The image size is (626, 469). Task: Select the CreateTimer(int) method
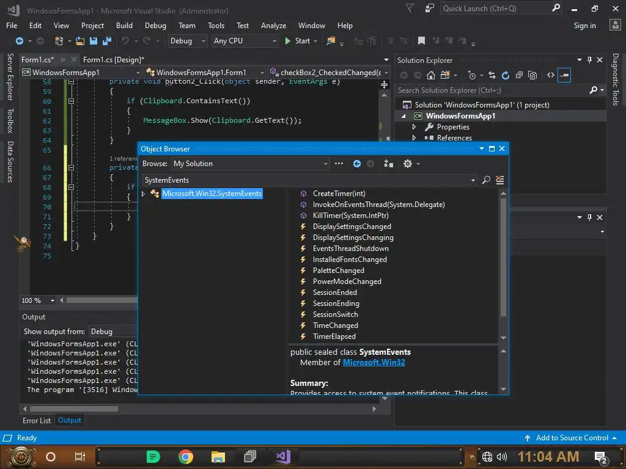[339, 194]
